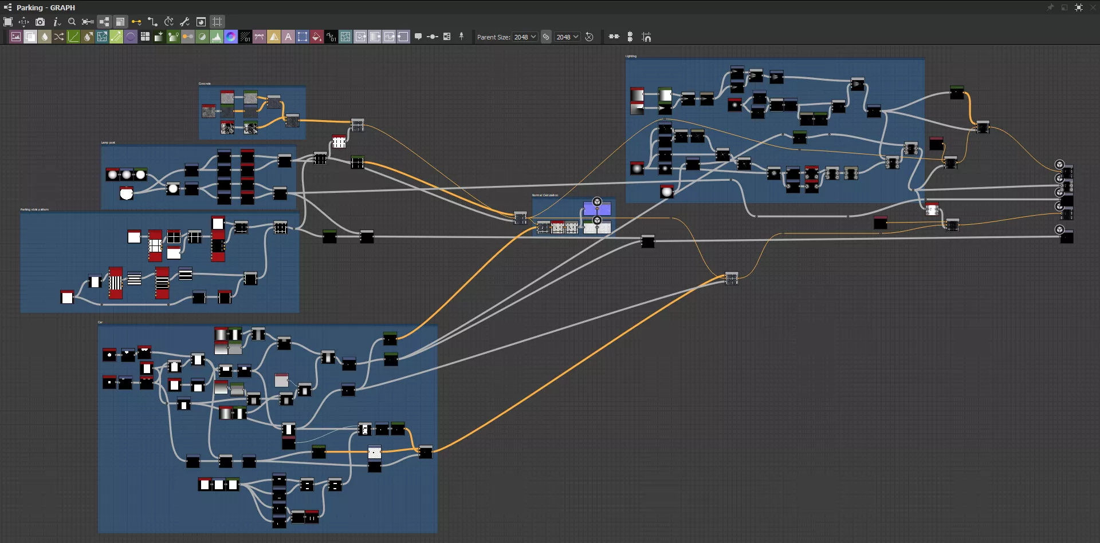Add a Curve node from the toolbar

point(73,37)
